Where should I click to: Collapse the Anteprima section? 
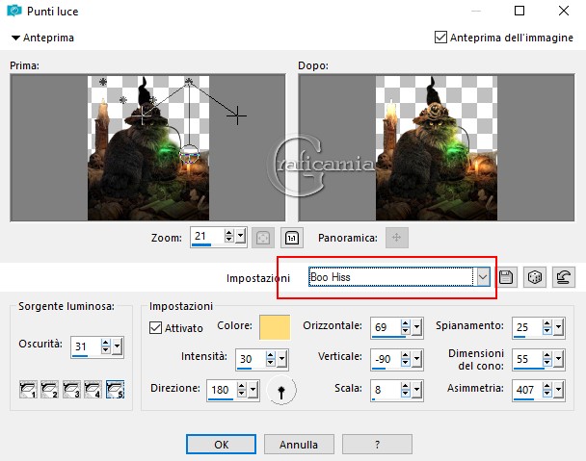tap(15, 38)
